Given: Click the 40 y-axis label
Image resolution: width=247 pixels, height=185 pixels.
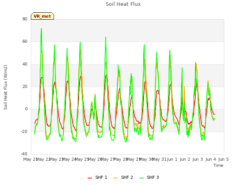Looking at the screenshot, I should click(25, 64).
